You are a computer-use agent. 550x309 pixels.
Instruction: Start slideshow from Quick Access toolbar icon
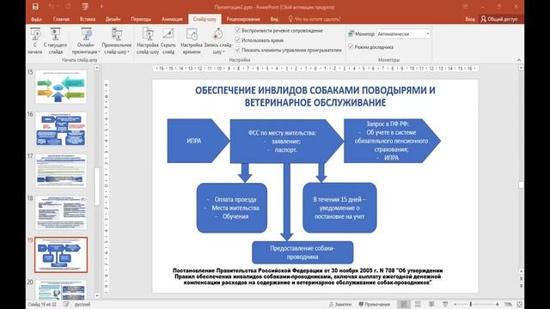tap(85, 7)
